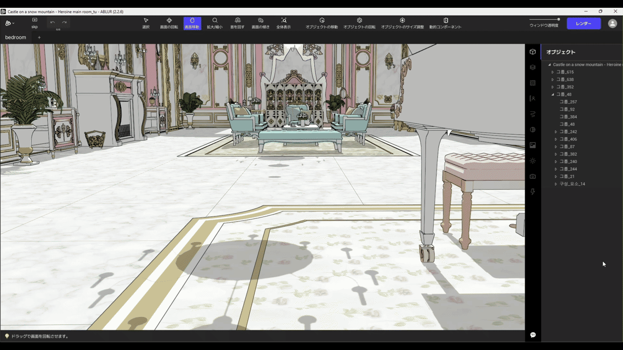Select the 그룹_406 label text
This screenshot has height=350, width=623.
click(x=568, y=139)
